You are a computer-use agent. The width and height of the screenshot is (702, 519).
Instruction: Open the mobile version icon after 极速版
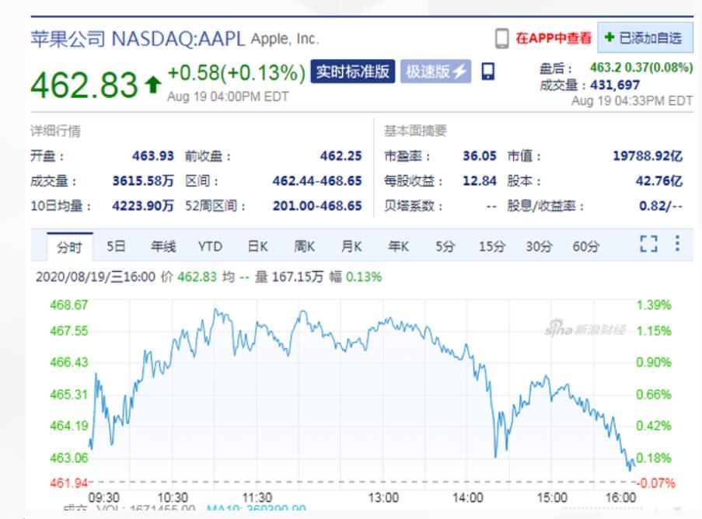pyautogui.click(x=488, y=71)
